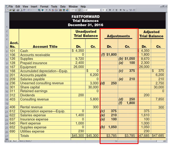Image resolution: width=173 pixels, height=149 pixels.
Task: Click the New workbook icon
Action: click(x=7, y=10)
